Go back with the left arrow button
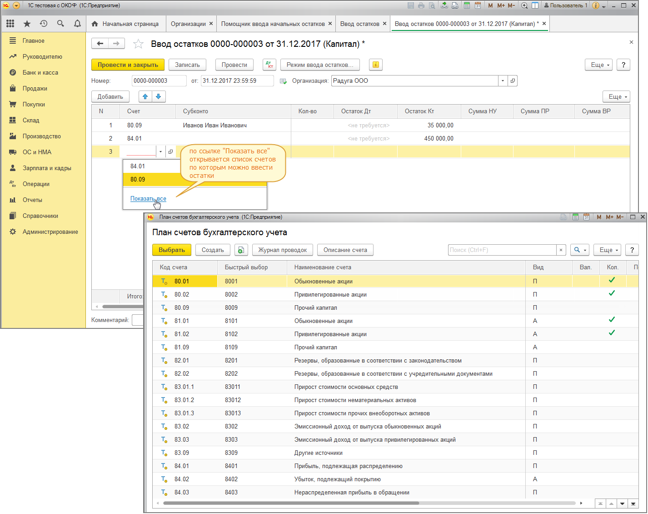This screenshot has height=514, width=648. click(x=100, y=44)
